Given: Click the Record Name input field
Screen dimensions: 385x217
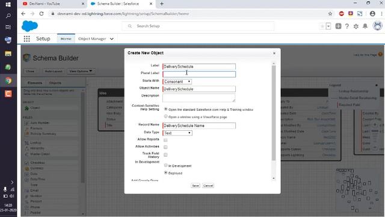Looking at the screenshot, I should [x=199, y=125].
